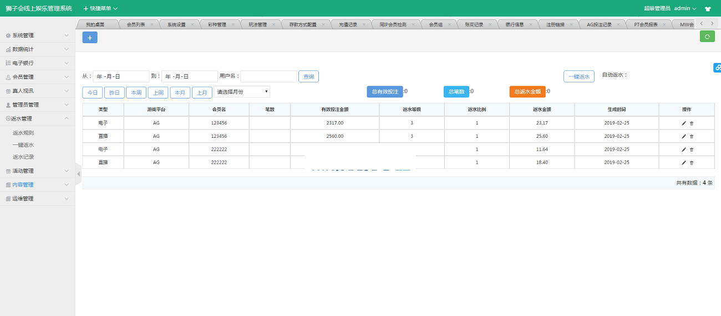Click the blue link icon at right edge
Screen dimensions: 721x316
click(717, 68)
